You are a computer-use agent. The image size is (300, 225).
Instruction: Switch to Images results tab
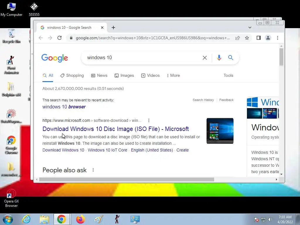tap(124, 75)
